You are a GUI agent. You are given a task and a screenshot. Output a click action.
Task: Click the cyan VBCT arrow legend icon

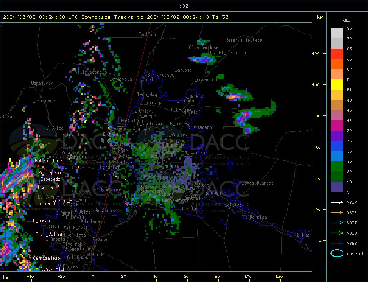pyautogui.click(x=337, y=223)
